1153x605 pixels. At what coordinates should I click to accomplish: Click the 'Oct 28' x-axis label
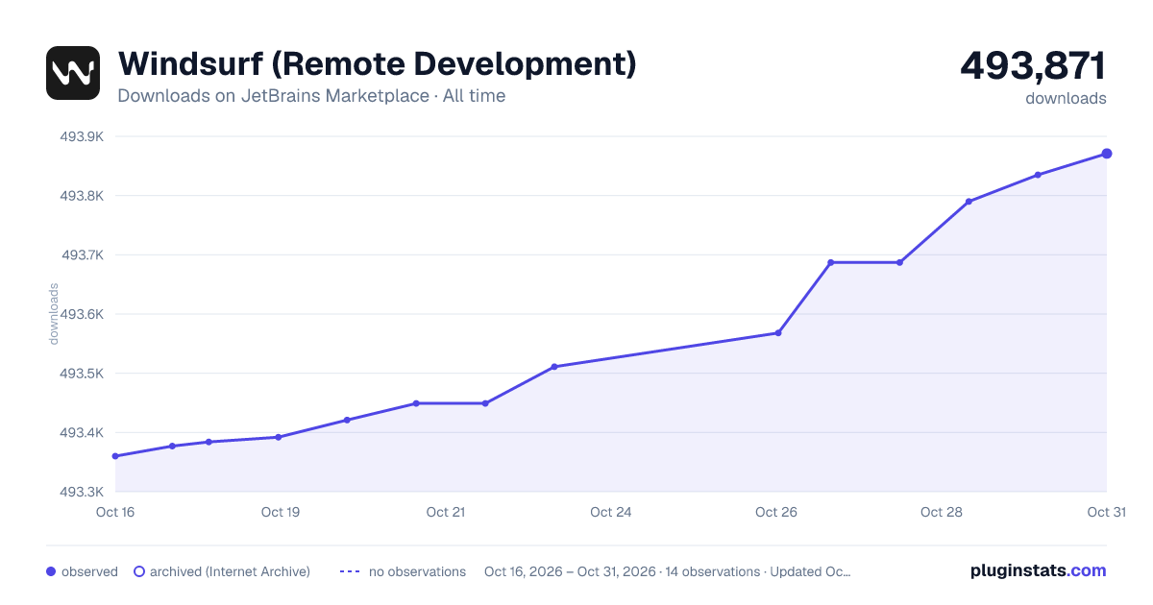942,512
